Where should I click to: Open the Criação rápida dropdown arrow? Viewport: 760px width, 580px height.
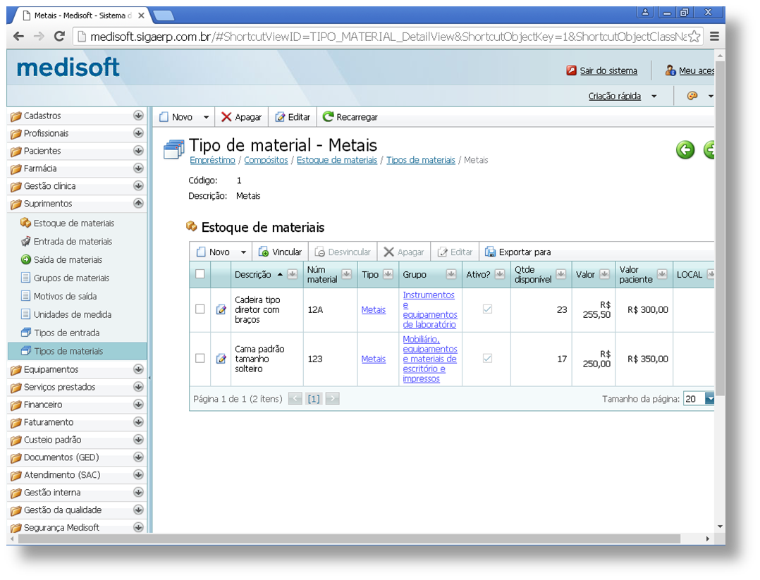click(x=654, y=96)
